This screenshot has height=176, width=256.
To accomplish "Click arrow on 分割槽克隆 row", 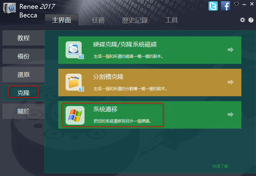I will 231,82.
